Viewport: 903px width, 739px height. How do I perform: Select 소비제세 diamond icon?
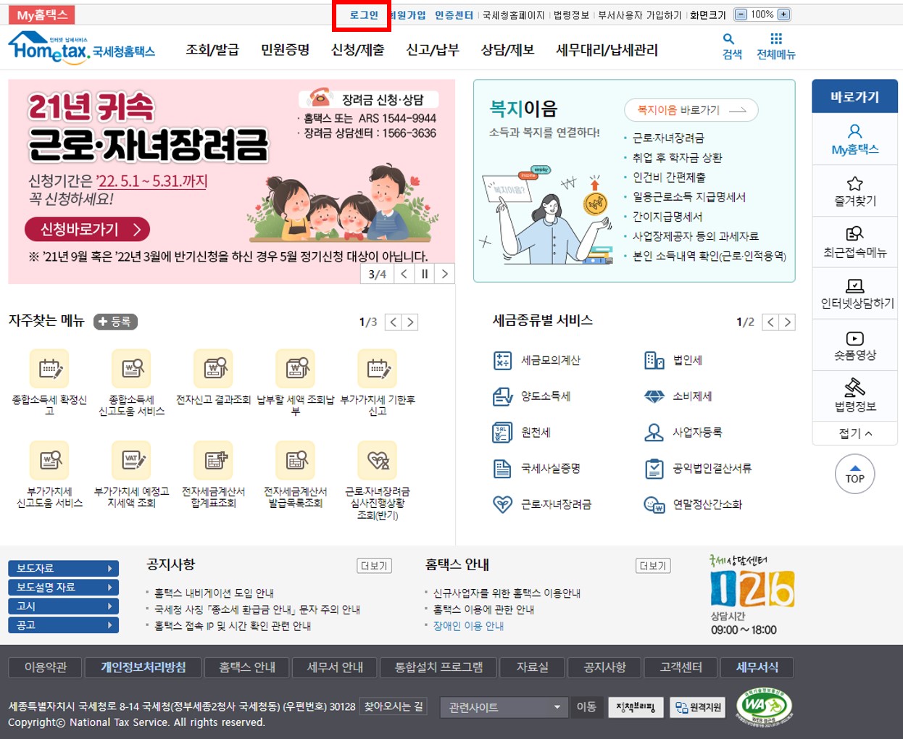click(x=654, y=396)
